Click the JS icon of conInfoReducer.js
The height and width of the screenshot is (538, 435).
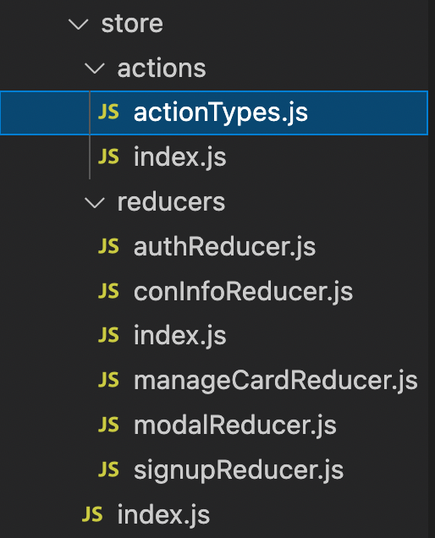point(108,291)
